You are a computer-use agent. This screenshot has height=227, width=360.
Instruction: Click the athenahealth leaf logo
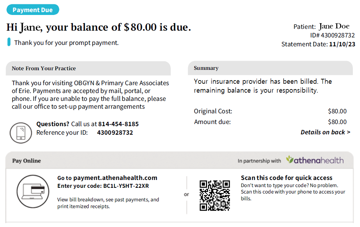(290, 159)
